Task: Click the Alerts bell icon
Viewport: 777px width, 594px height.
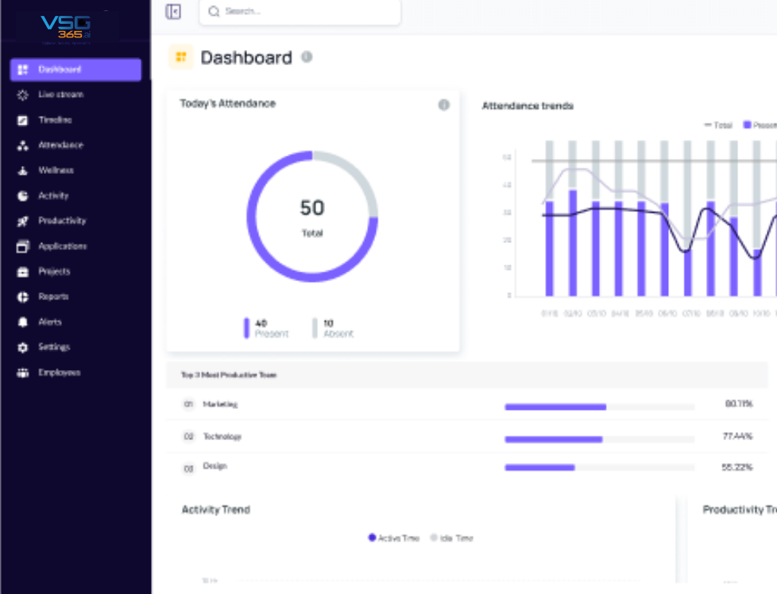Action: [x=22, y=322]
